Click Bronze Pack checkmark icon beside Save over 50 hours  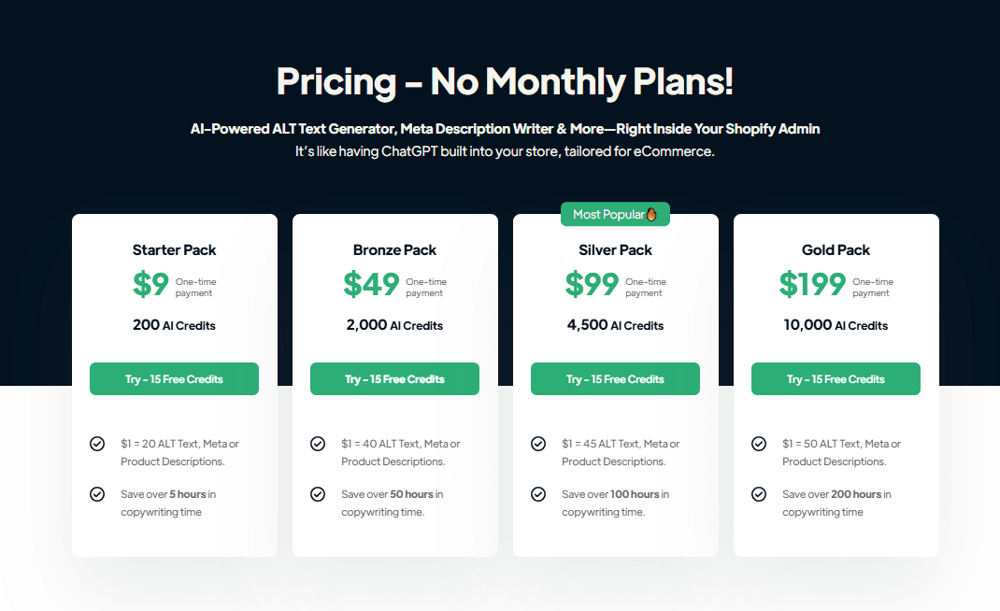(x=318, y=494)
